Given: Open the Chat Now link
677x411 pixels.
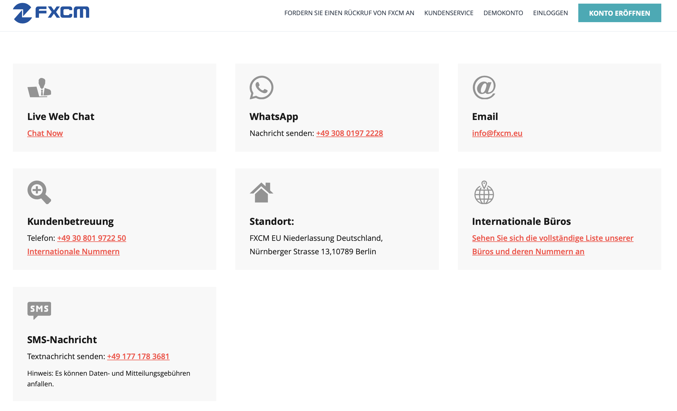Looking at the screenshot, I should (45, 133).
